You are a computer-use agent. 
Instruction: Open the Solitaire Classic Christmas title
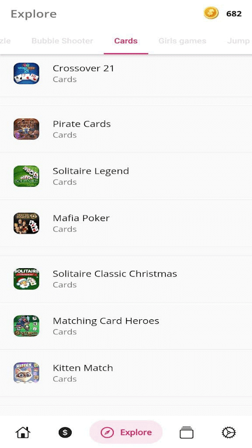115,274
